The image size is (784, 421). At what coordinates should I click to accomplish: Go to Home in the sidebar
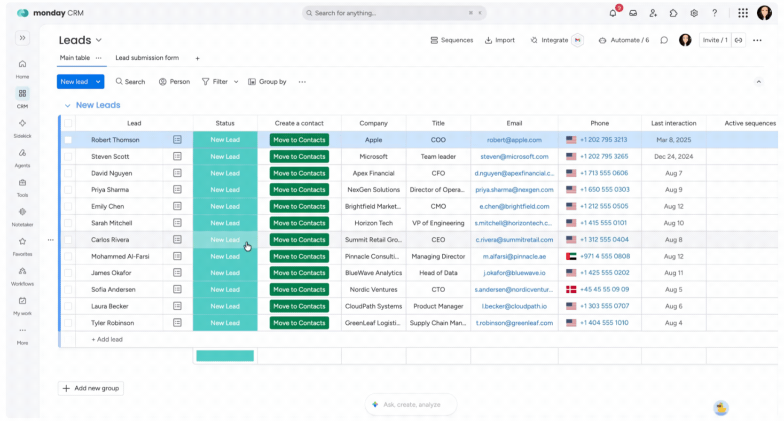22,69
